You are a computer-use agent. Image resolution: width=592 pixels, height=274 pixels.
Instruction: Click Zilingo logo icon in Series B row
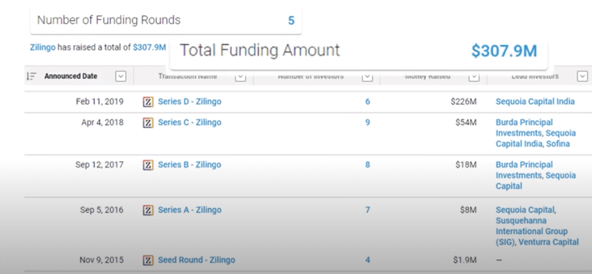tap(148, 165)
